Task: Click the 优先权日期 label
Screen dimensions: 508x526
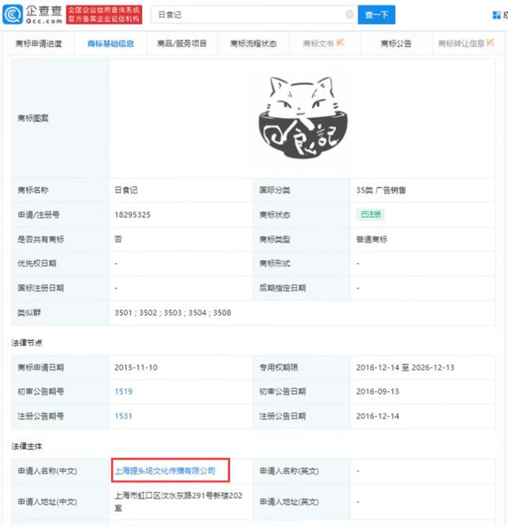Action: click(x=37, y=263)
